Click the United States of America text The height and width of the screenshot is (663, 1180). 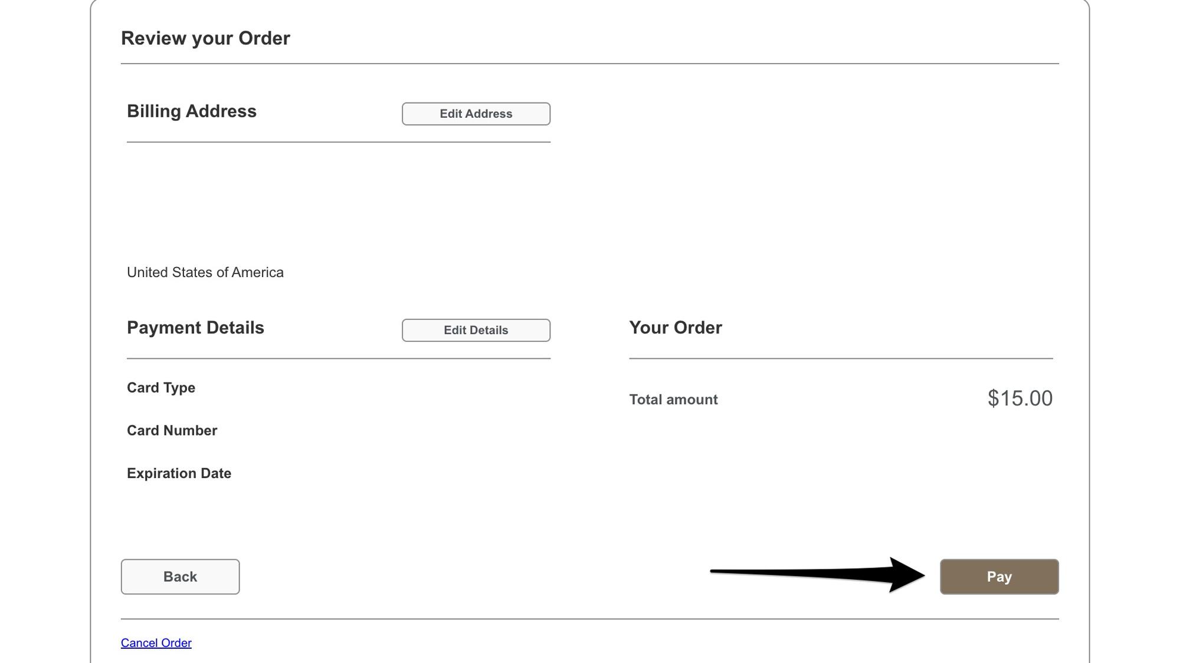click(x=205, y=272)
